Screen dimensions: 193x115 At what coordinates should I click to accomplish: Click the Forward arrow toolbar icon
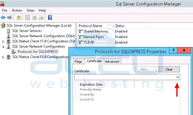click(x=10, y=18)
